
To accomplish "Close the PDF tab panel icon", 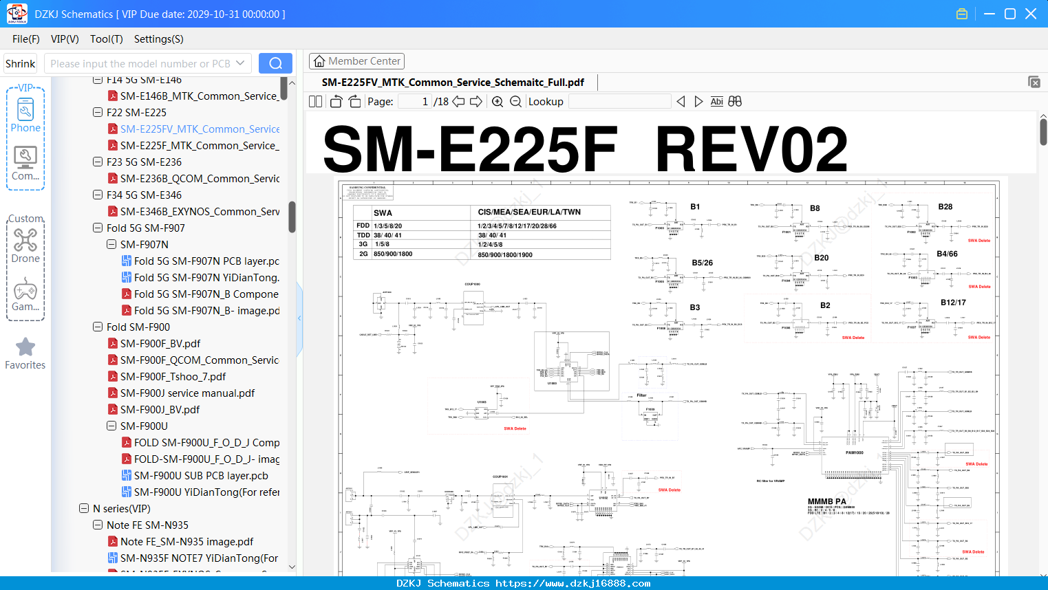I will (1034, 82).
